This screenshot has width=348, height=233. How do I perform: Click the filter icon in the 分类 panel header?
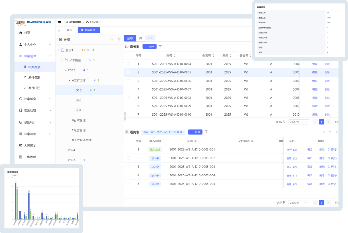coord(119,39)
